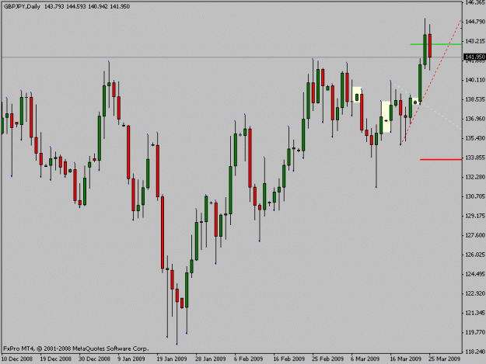Click the 25 Mar 2009 date label

click(x=445, y=359)
